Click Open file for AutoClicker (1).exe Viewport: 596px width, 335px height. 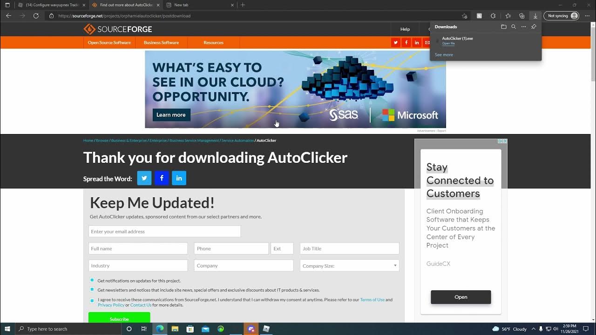pyautogui.click(x=448, y=44)
